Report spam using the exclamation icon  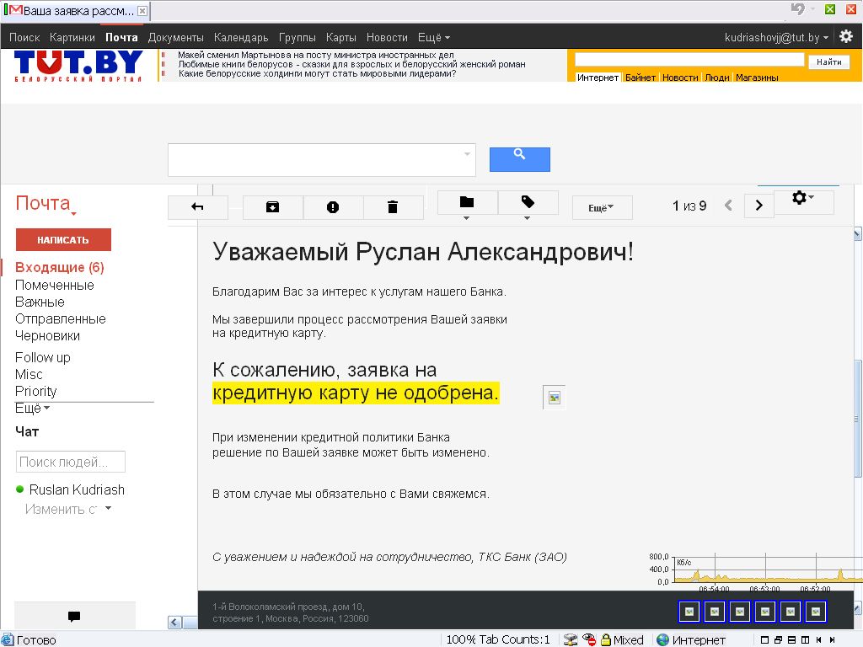click(332, 207)
